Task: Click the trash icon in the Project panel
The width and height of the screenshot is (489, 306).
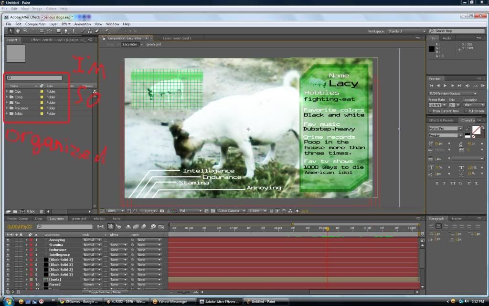Action: click(42, 211)
